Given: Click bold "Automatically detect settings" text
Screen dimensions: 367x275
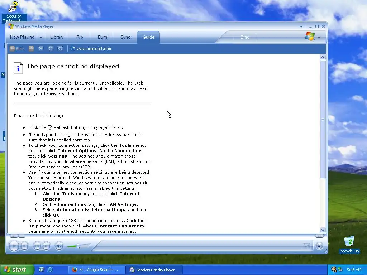Looking at the screenshot, I should (x=91, y=210).
